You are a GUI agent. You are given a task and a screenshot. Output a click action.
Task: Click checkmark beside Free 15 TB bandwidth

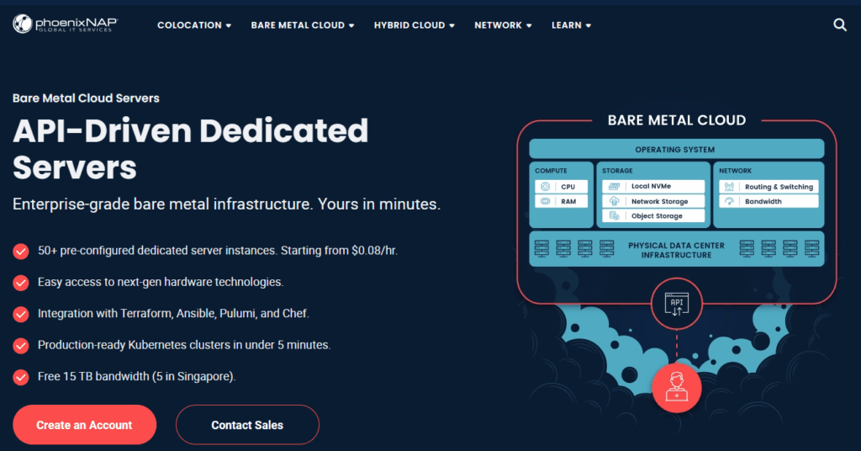click(21, 376)
